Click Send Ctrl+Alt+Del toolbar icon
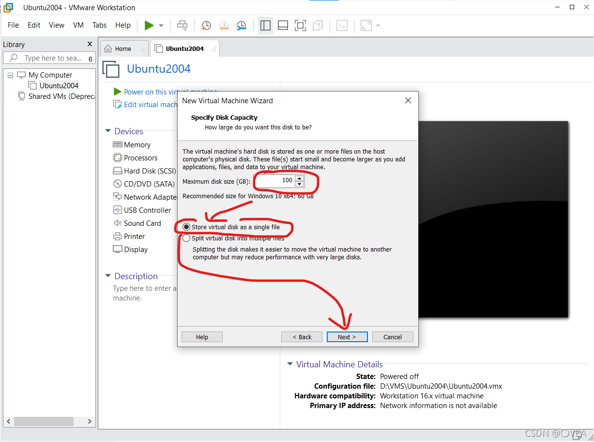 click(x=182, y=25)
